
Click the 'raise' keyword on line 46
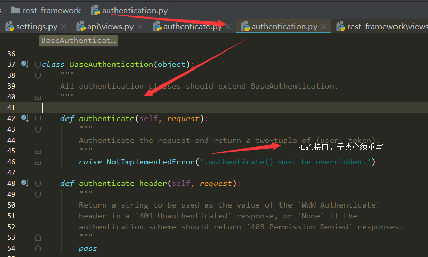point(90,162)
